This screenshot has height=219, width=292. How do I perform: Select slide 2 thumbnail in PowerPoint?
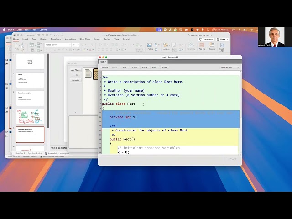click(x=30, y=80)
